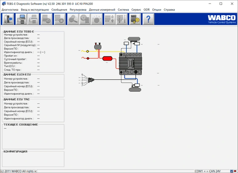
Task: Click the 7-pin ISO connector plug symbol
Action: [91, 80]
